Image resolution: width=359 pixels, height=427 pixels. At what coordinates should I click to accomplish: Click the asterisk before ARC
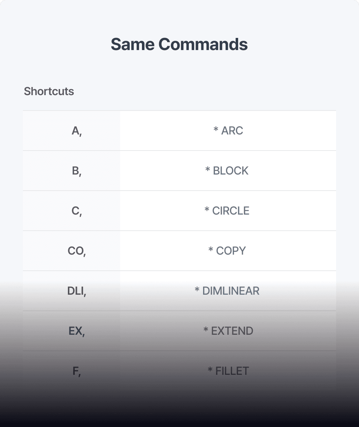pos(216,129)
